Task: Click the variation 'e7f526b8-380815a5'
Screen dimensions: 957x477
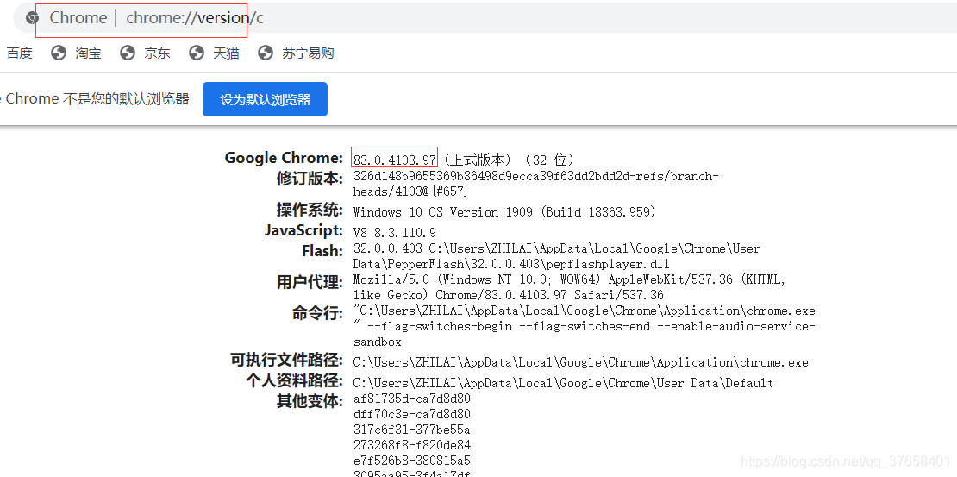Action: pos(412,460)
